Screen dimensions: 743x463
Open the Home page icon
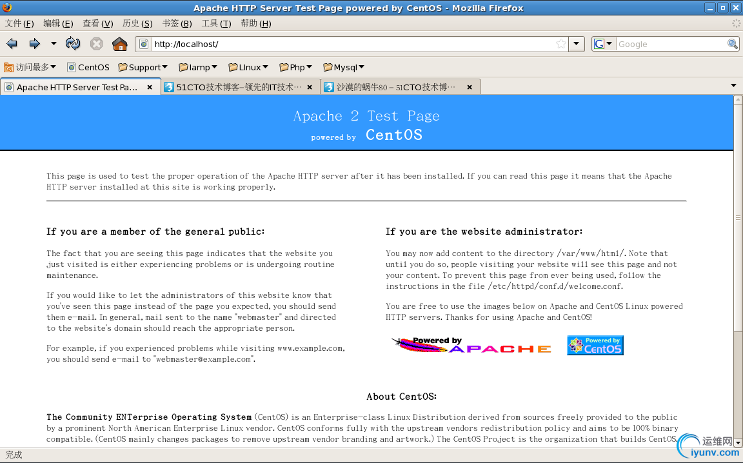click(x=120, y=44)
